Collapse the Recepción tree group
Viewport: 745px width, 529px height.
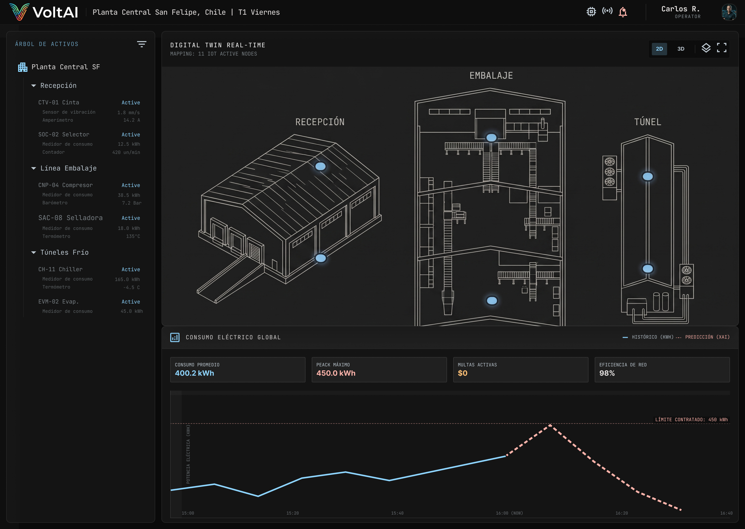click(33, 86)
